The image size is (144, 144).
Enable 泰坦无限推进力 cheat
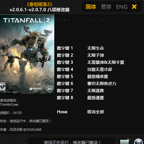(x=102, y=84)
